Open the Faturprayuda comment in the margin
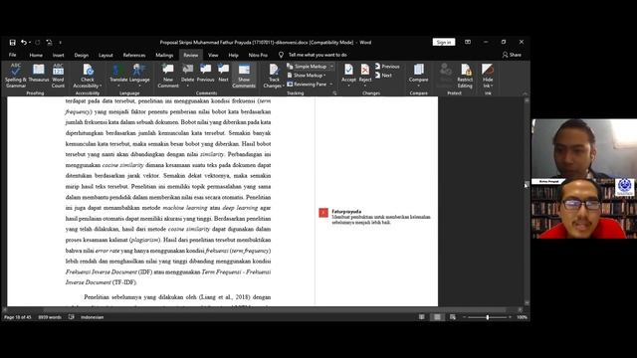This screenshot has width=637, height=358. pyautogui.click(x=374, y=217)
